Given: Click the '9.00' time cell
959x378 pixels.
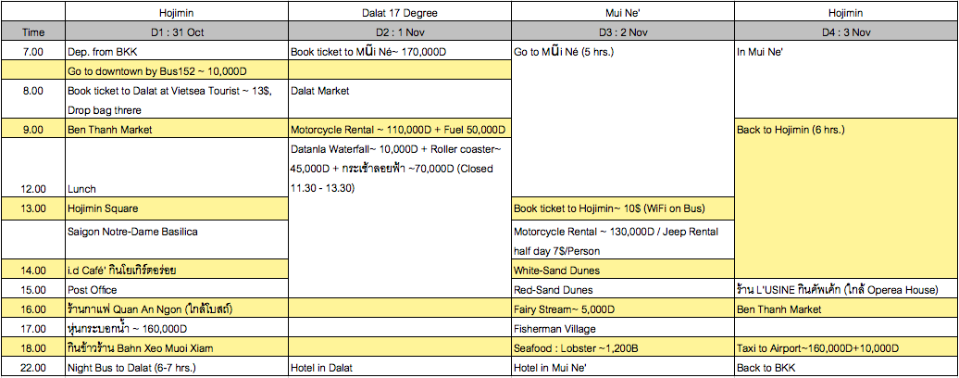Looking at the screenshot, I should [33, 129].
